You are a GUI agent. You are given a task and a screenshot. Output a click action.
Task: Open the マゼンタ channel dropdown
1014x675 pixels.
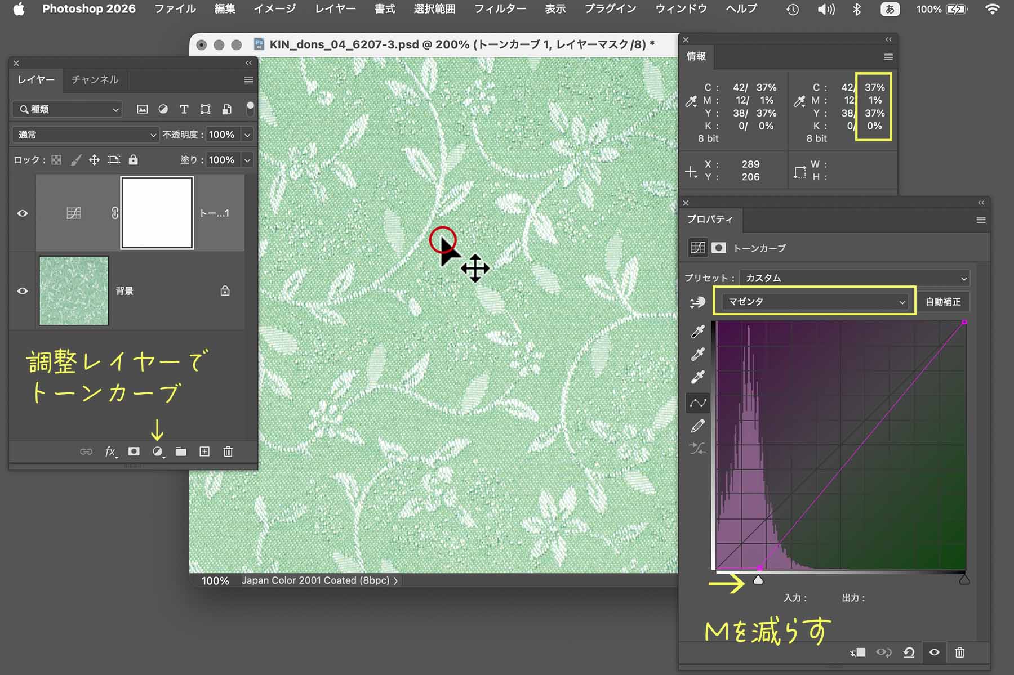pyautogui.click(x=814, y=302)
